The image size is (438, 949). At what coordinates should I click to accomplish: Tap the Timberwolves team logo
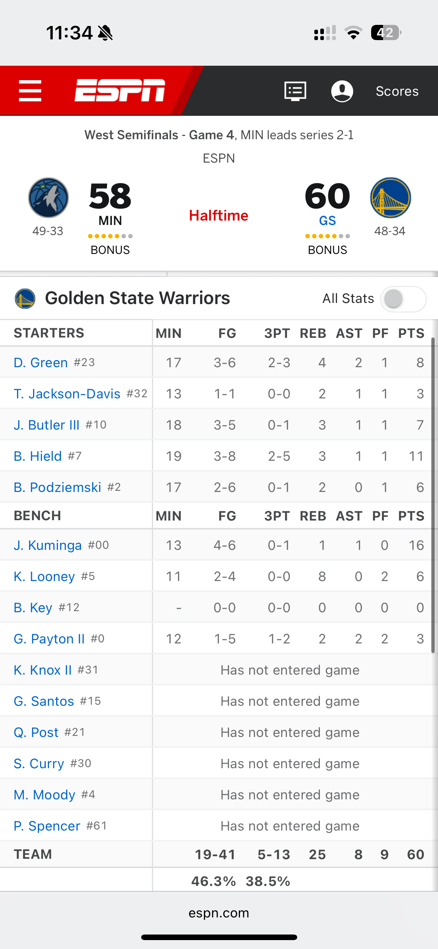[48, 198]
